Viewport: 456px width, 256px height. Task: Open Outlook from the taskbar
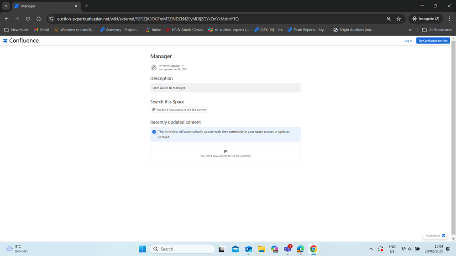(248, 249)
